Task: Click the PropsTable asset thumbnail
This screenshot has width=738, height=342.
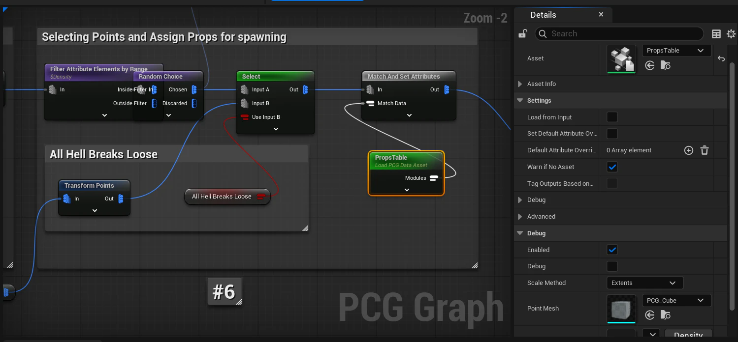Action: (x=621, y=58)
